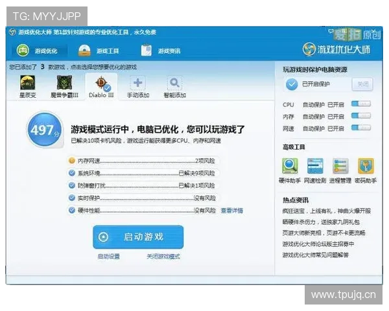This screenshot has width=389, height=311.
Task: Click the 已开启保护 check icon
Action: (x=292, y=84)
